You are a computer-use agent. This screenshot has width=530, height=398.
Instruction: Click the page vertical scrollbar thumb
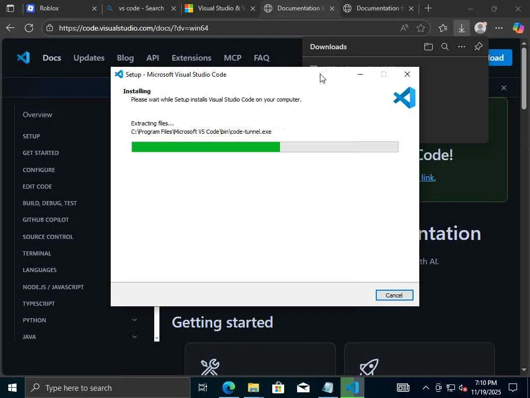pyautogui.click(x=524, y=79)
